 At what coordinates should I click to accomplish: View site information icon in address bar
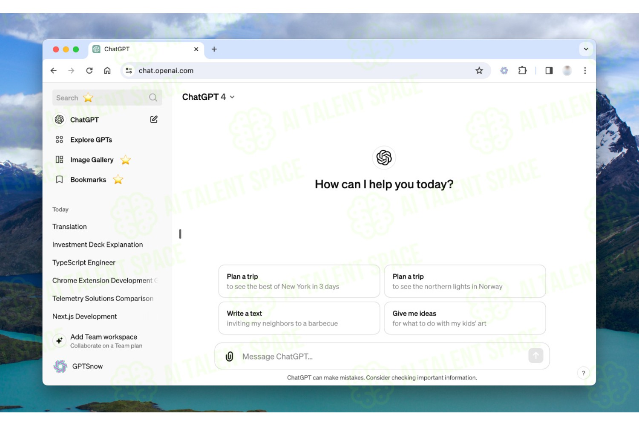(x=129, y=71)
